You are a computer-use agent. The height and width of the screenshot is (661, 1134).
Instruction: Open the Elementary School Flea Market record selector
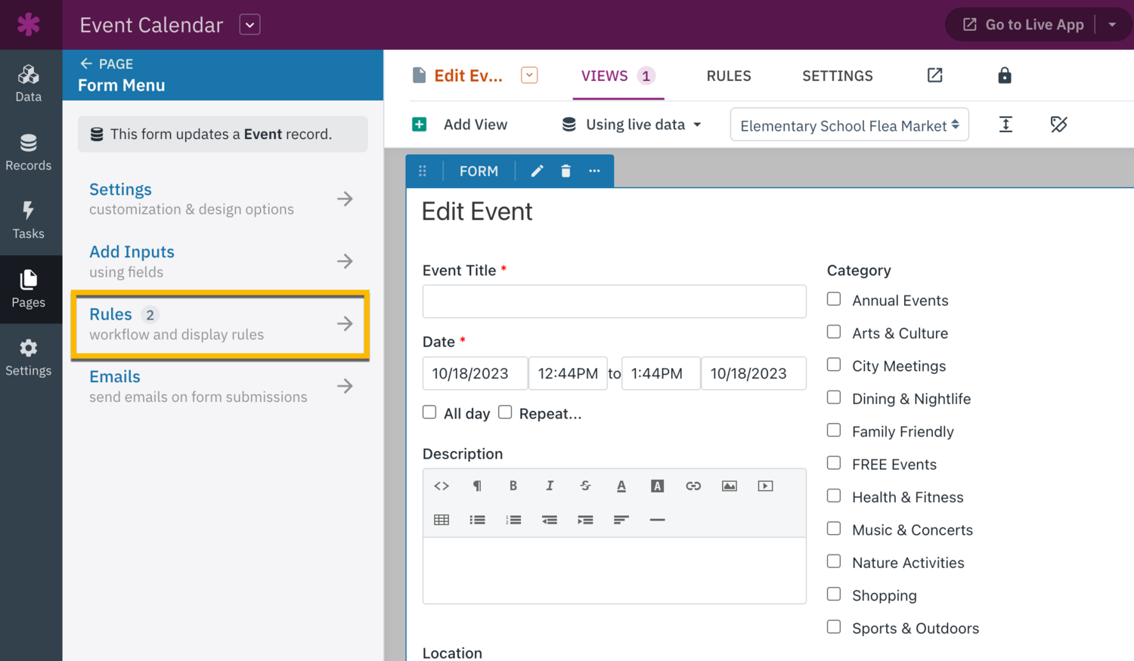[x=848, y=125]
